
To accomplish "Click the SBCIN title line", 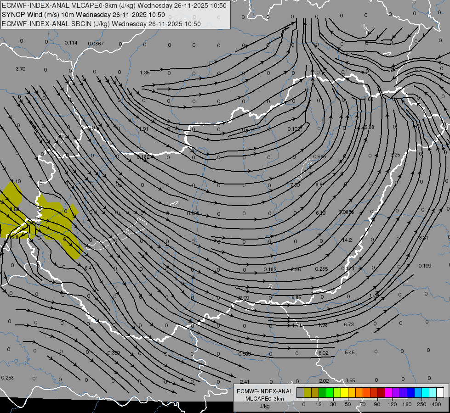I will coord(101,24).
